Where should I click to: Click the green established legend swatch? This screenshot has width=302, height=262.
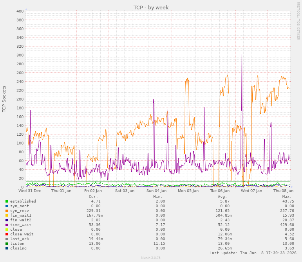(7, 201)
